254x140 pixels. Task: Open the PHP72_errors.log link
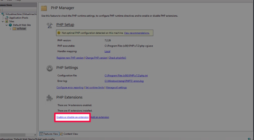(x=124, y=81)
